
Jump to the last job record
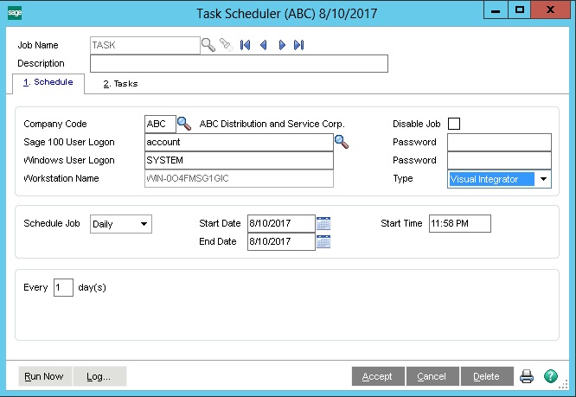click(299, 45)
